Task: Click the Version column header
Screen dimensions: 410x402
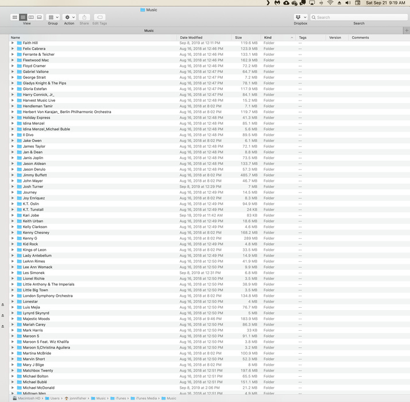Action: coord(337,38)
